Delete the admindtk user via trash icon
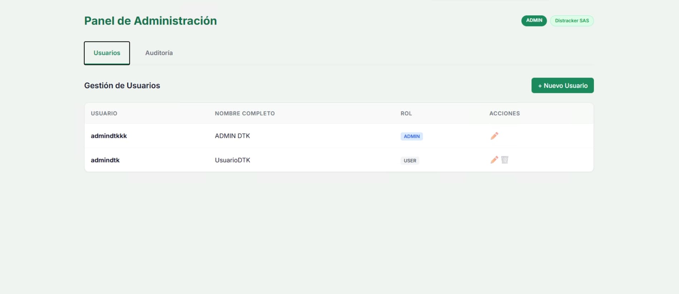 point(505,160)
